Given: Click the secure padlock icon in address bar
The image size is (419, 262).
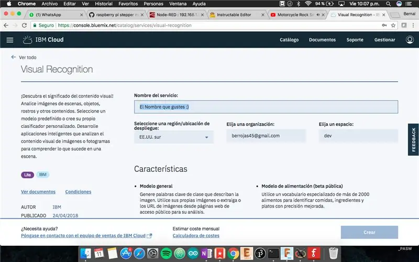Looking at the screenshot, I should click(x=35, y=25).
